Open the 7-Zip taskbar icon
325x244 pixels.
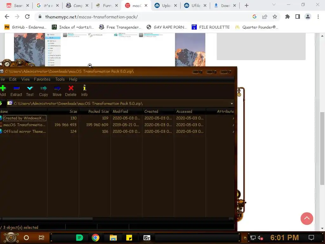tap(147, 238)
